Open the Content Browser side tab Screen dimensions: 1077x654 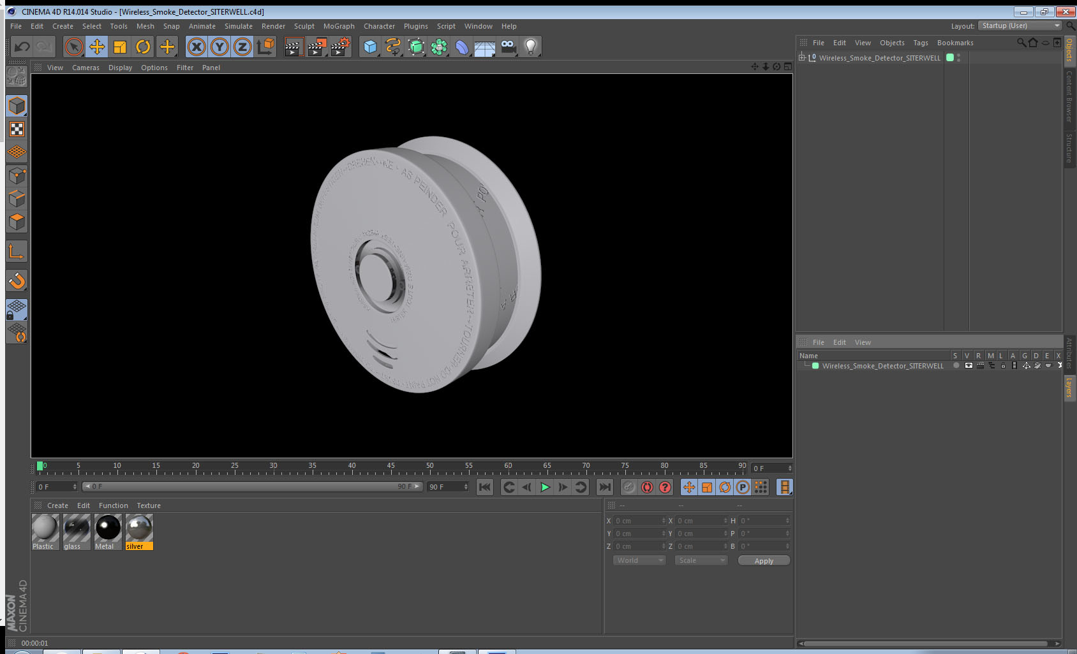(x=1069, y=96)
